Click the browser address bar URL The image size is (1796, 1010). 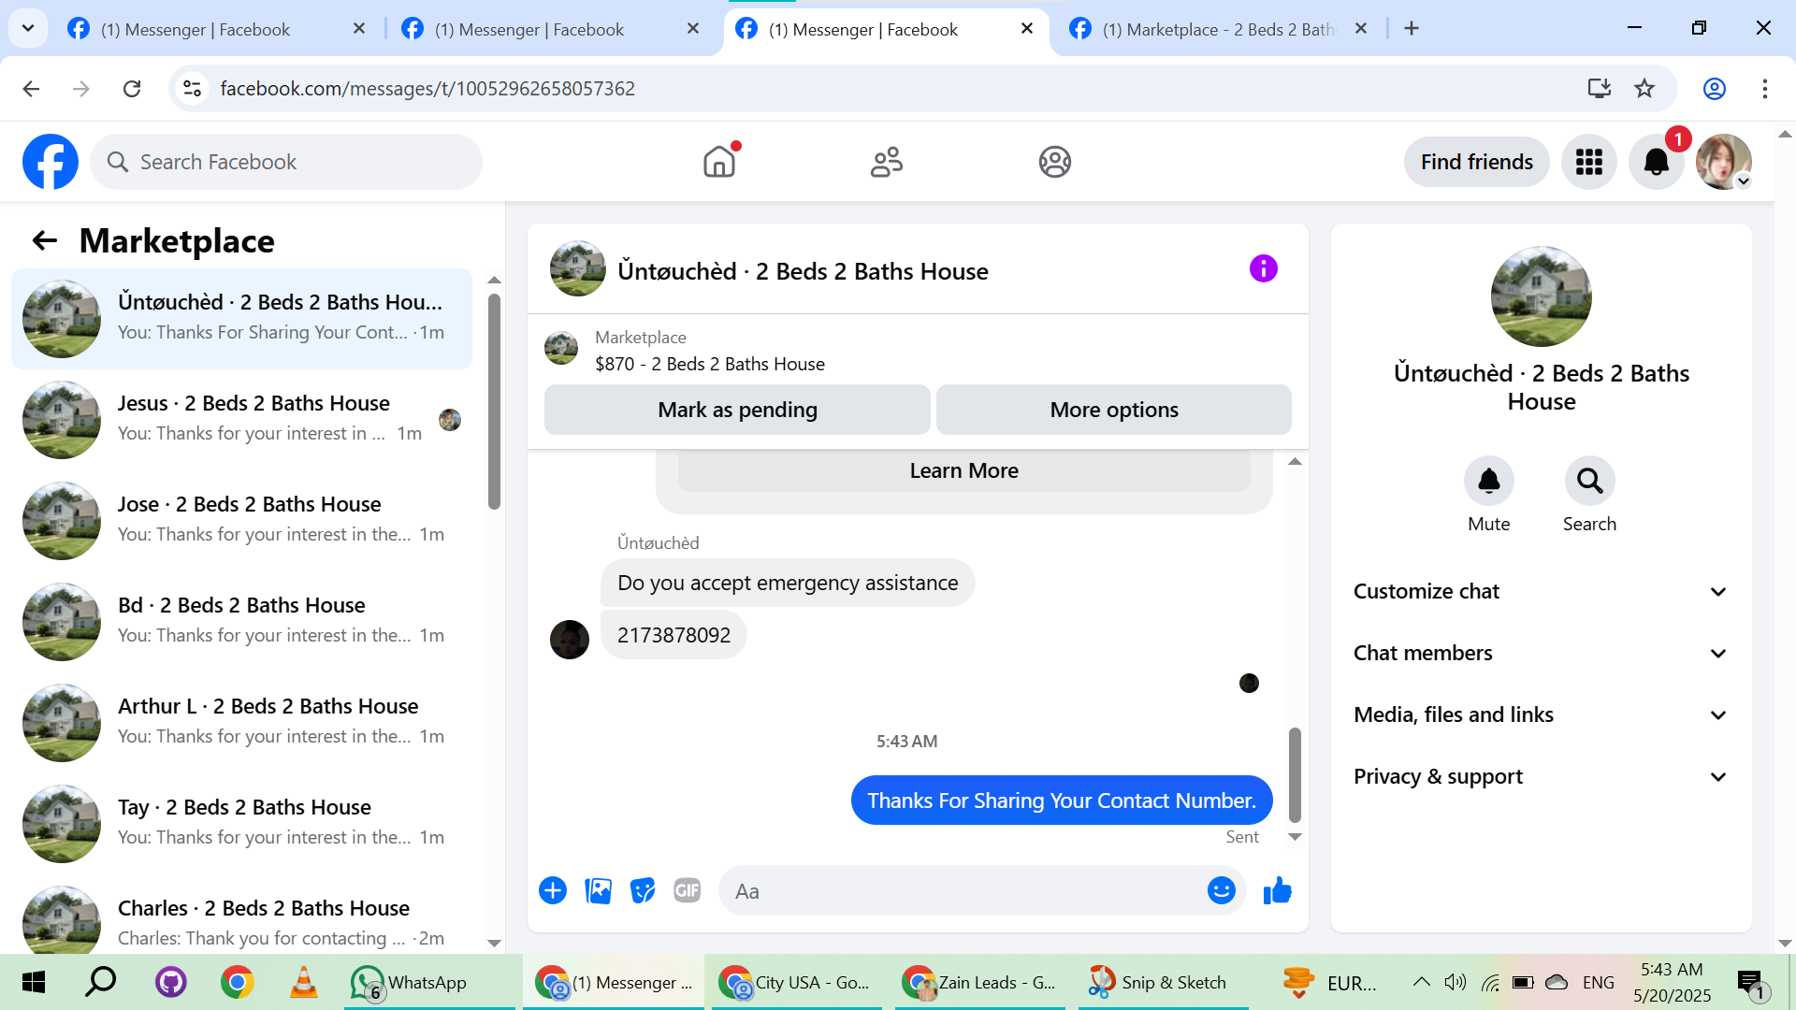(427, 89)
